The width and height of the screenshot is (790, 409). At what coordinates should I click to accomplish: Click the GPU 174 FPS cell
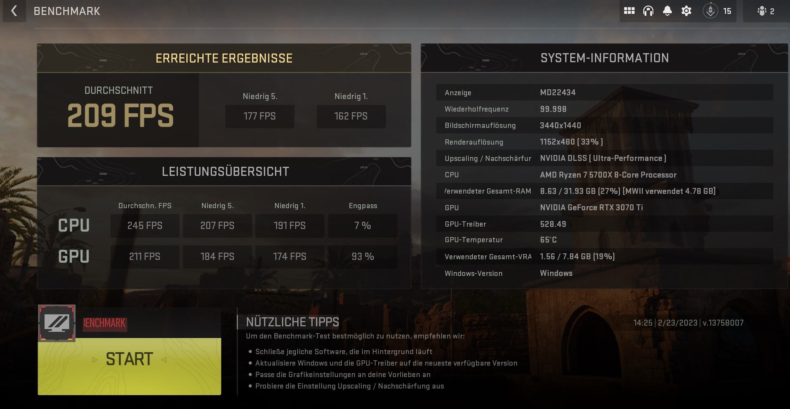pyautogui.click(x=290, y=257)
